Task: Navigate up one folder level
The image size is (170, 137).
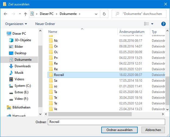Action: click(x=26, y=14)
